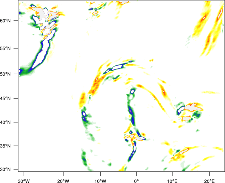
Task: Click the 45°N latitude label
Action: [x=5, y=99]
